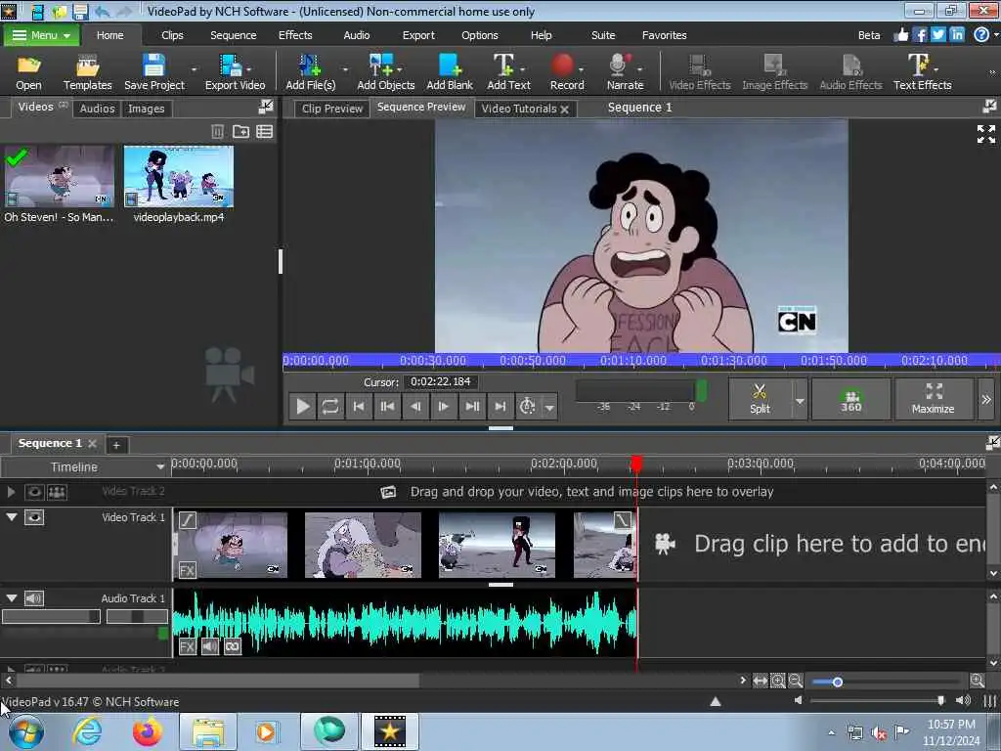Collapse Video Track 1

12,516
